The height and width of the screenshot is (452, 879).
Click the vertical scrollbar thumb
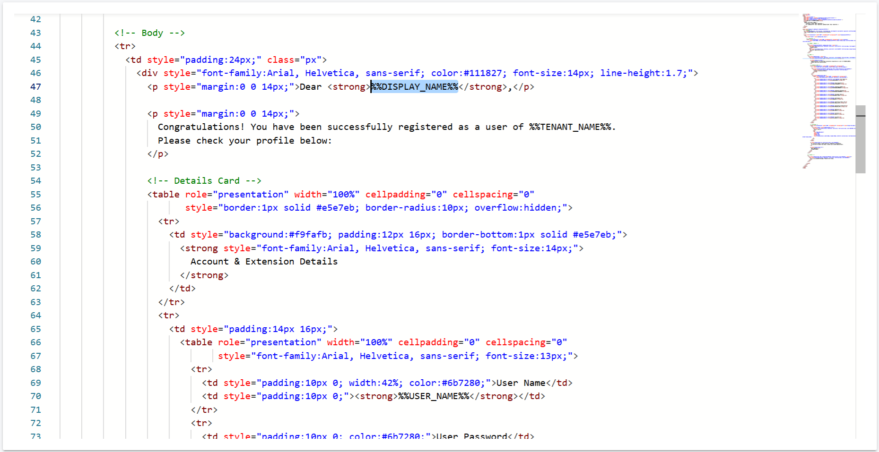point(860,139)
